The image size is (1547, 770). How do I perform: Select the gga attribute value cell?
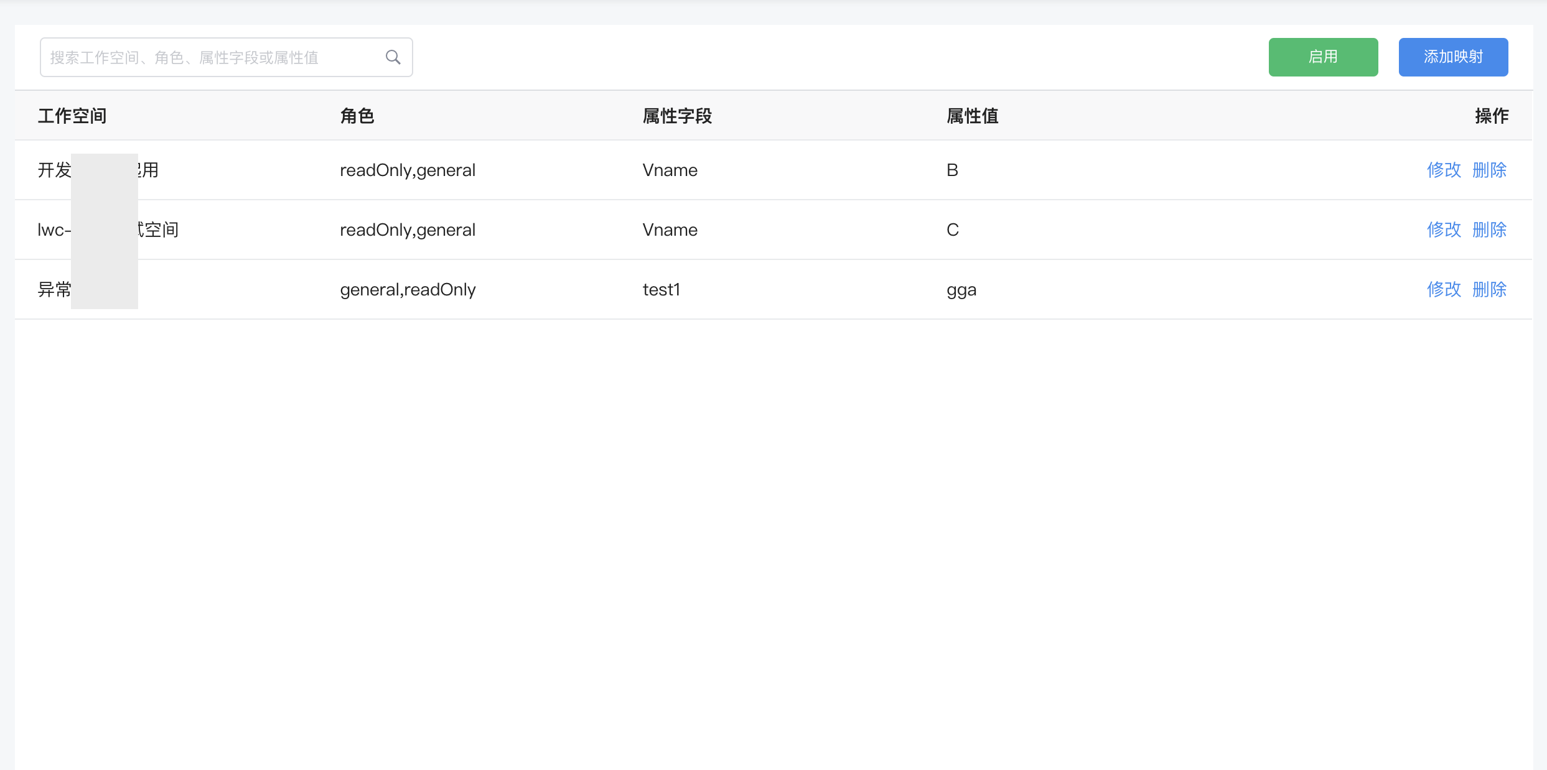click(961, 290)
